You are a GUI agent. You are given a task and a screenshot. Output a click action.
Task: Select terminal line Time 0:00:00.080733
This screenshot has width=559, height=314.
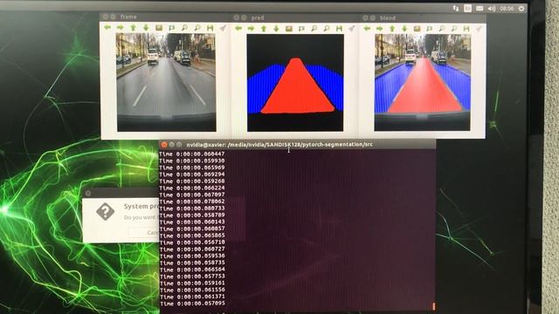click(192, 208)
